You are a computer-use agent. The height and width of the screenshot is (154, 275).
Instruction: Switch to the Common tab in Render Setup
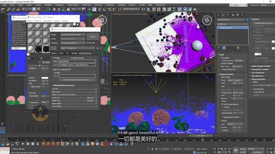pyautogui.click(x=54, y=53)
